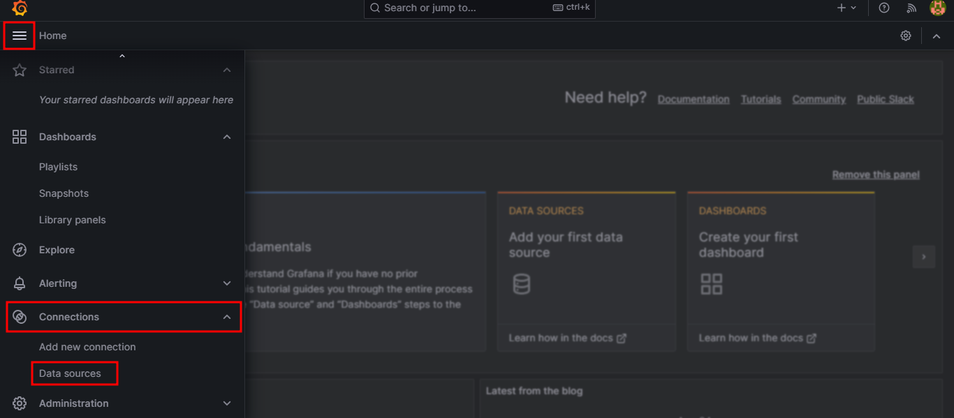Click the Grafana news RSS icon
Viewport: 954px width, 418px height.
click(x=911, y=8)
